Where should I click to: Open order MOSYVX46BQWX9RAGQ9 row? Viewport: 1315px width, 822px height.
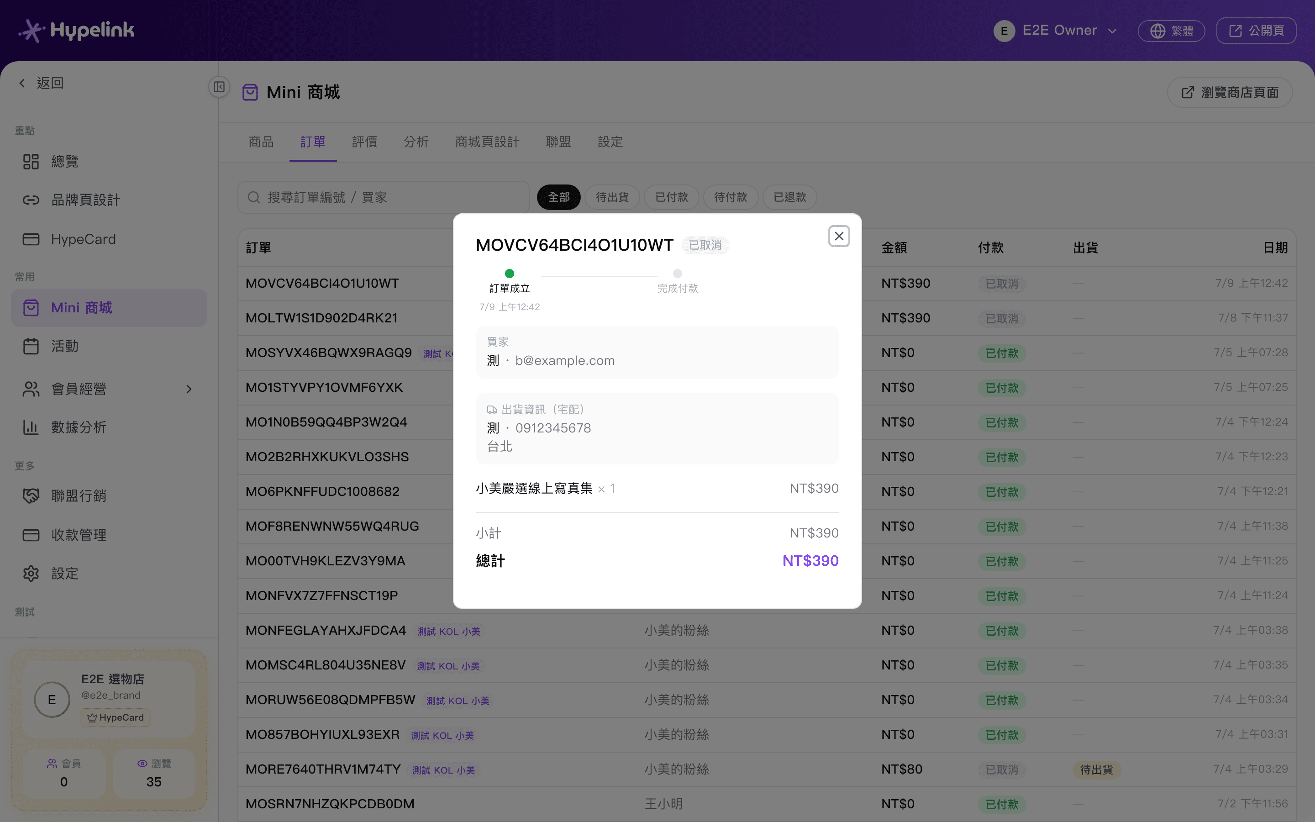click(766, 353)
